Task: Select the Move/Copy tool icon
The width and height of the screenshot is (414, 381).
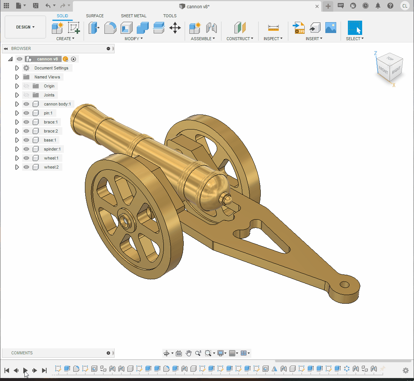Action: click(175, 28)
